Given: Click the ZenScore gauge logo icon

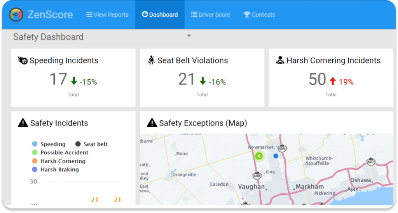Looking at the screenshot, I should click(x=16, y=14).
